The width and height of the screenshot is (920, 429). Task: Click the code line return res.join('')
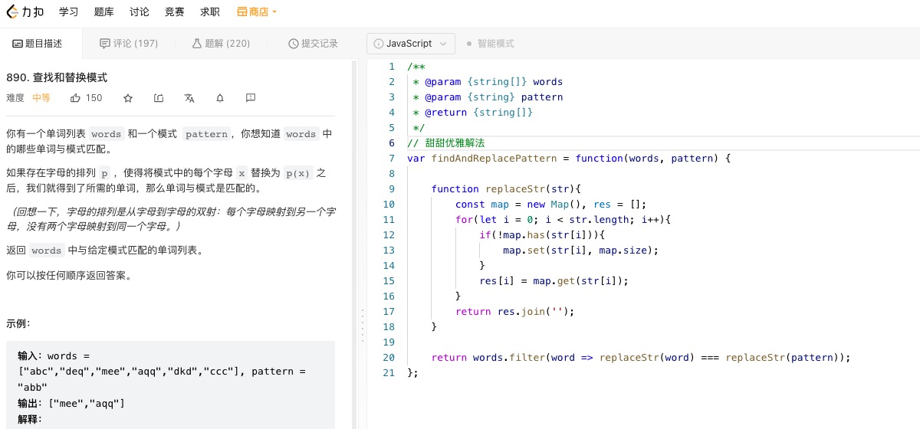click(x=514, y=312)
